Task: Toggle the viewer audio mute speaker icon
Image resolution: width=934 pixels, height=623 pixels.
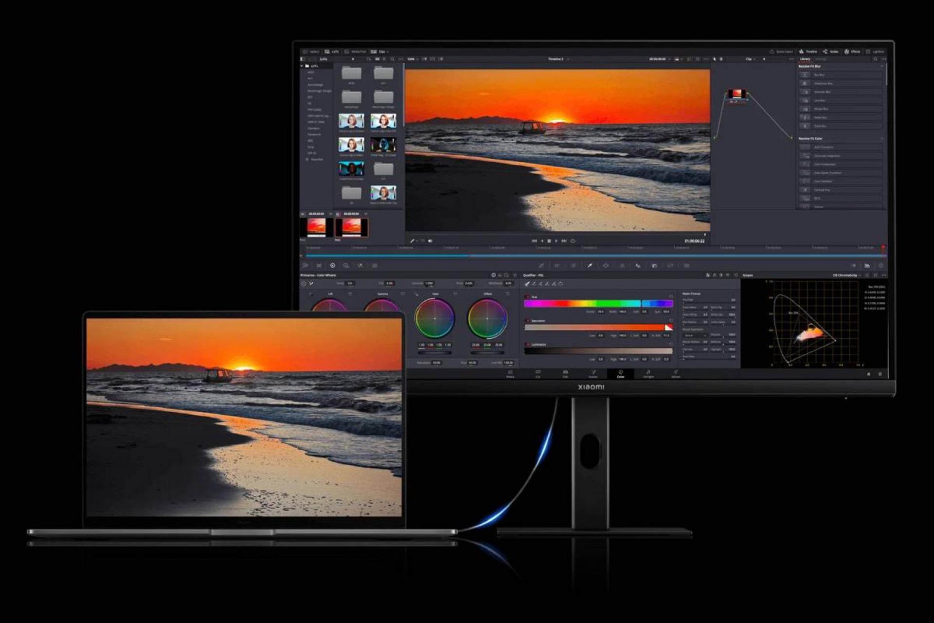Action: pyautogui.click(x=430, y=241)
